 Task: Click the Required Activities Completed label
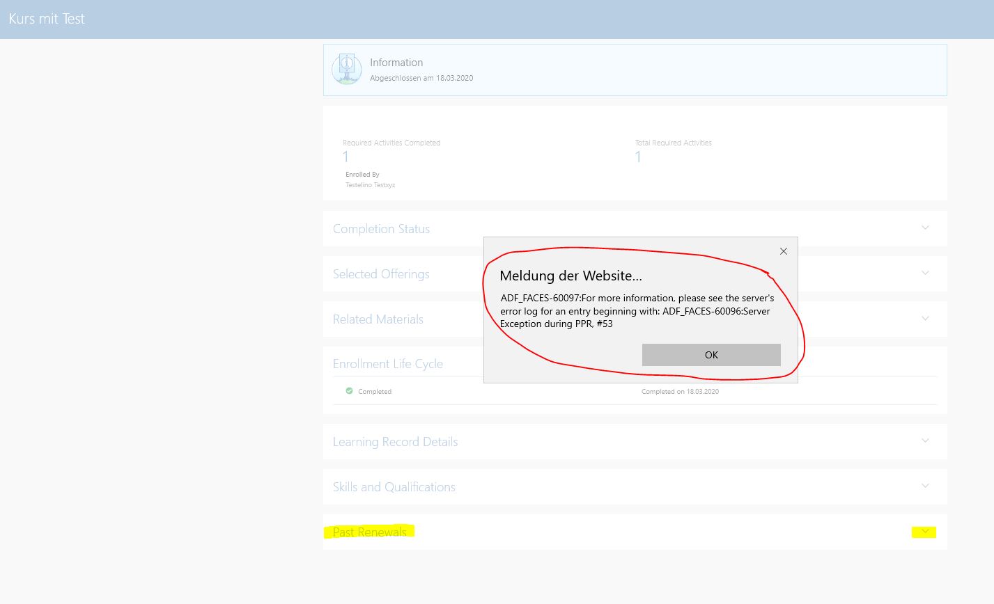tap(391, 143)
